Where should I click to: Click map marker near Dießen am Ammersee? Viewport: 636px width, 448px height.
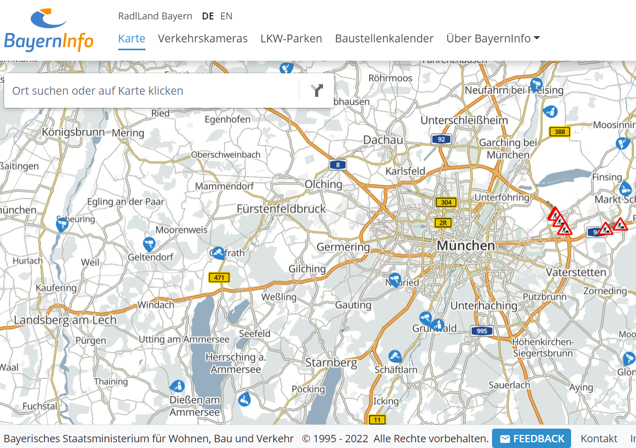(x=177, y=387)
